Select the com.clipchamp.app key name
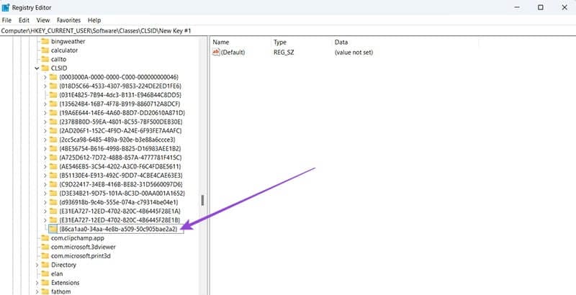576x295 pixels. tap(78, 238)
